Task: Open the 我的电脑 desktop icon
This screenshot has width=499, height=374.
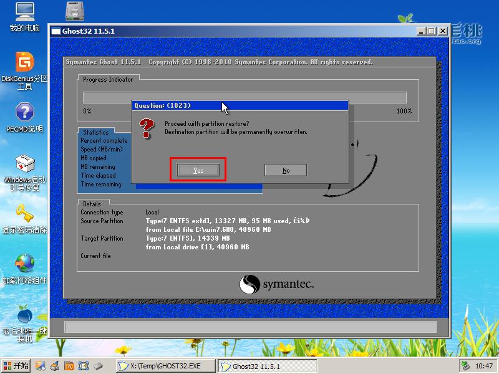Action: pos(25,17)
